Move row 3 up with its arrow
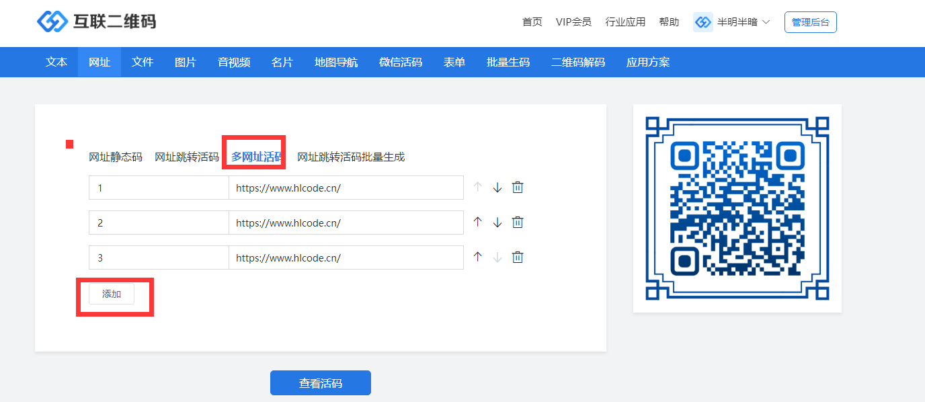Viewport: 925px width, 402px height. (478, 257)
